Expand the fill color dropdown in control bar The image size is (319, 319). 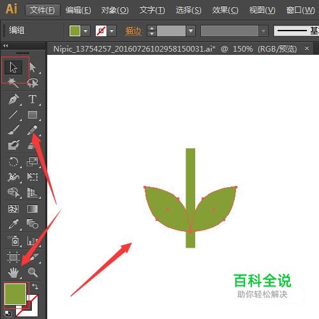click(x=85, y=31)
